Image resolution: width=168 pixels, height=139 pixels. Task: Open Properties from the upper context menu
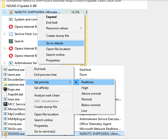pos(61,60)
